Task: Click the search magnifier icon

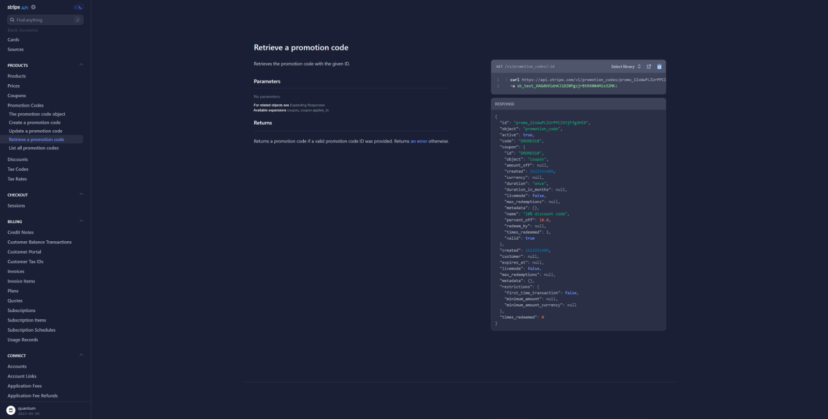Action: tap(12, 20)
